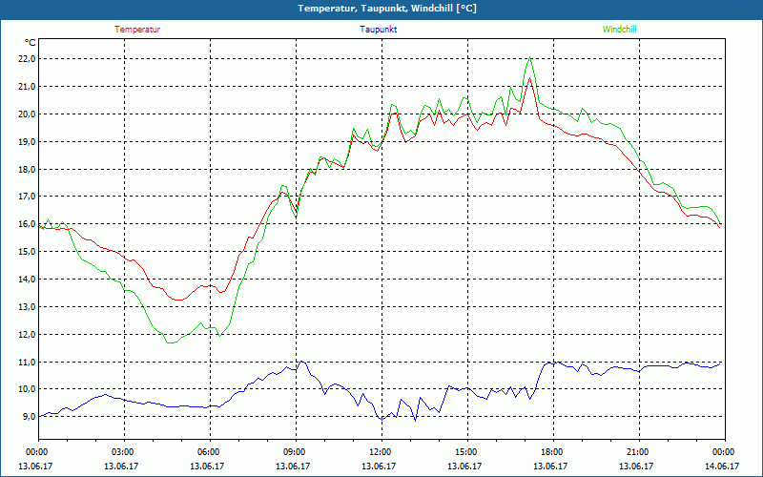Image resolution: width=763 pixels, height=477 pixels.
Task: Click the green Windchill legend label
Action: pos(619,30)
